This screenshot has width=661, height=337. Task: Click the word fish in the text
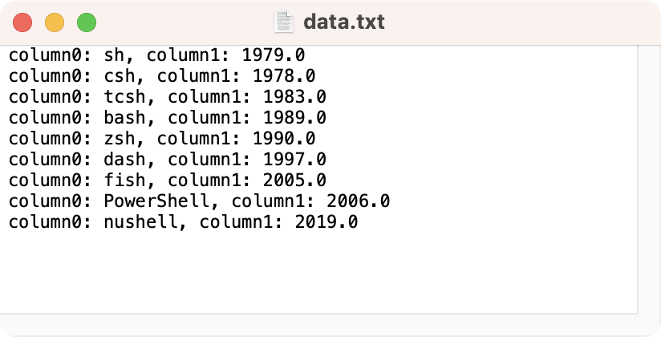pyautogui.click(x=124, y=180)
